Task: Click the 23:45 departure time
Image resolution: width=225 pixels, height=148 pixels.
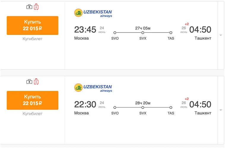Action: [x=85, y=30]
